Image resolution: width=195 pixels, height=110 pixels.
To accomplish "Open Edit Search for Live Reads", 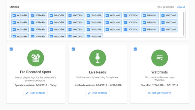I will pyautogui.click(x=97, y=93).
